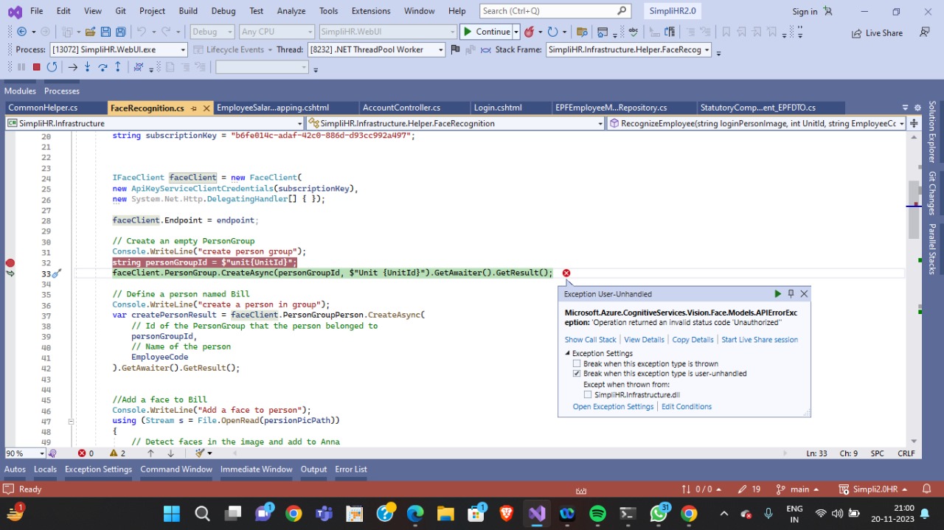Enable 'Break when this exception type is thrown'
Image resolution: width=944 pixels, height=530 pixels.
pyautogui.click(x=577, y=364)
